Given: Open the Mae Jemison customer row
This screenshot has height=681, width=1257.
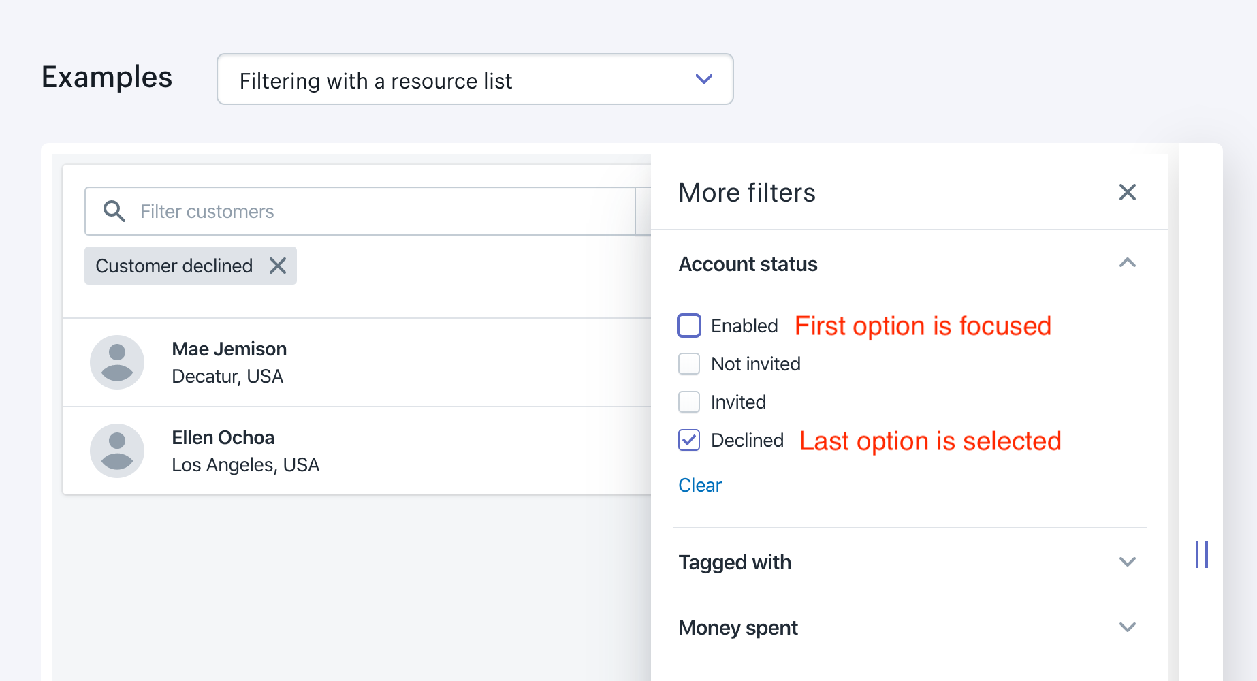Looking at the screenshot, I should click(x=409, y=362).
